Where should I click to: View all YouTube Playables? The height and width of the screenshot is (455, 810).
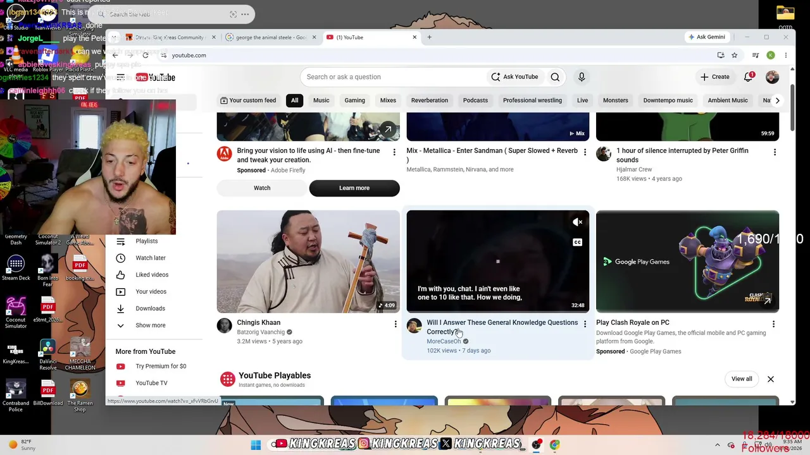[742, 379]
